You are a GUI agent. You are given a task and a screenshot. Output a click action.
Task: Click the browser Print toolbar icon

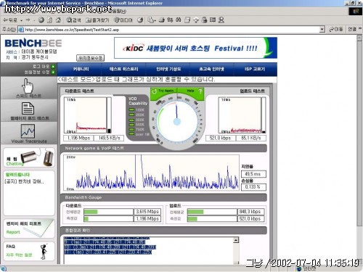pos(161,20)
